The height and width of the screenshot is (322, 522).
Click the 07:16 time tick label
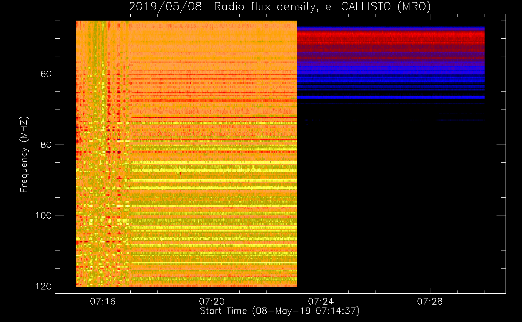click(x=103, y=302)
